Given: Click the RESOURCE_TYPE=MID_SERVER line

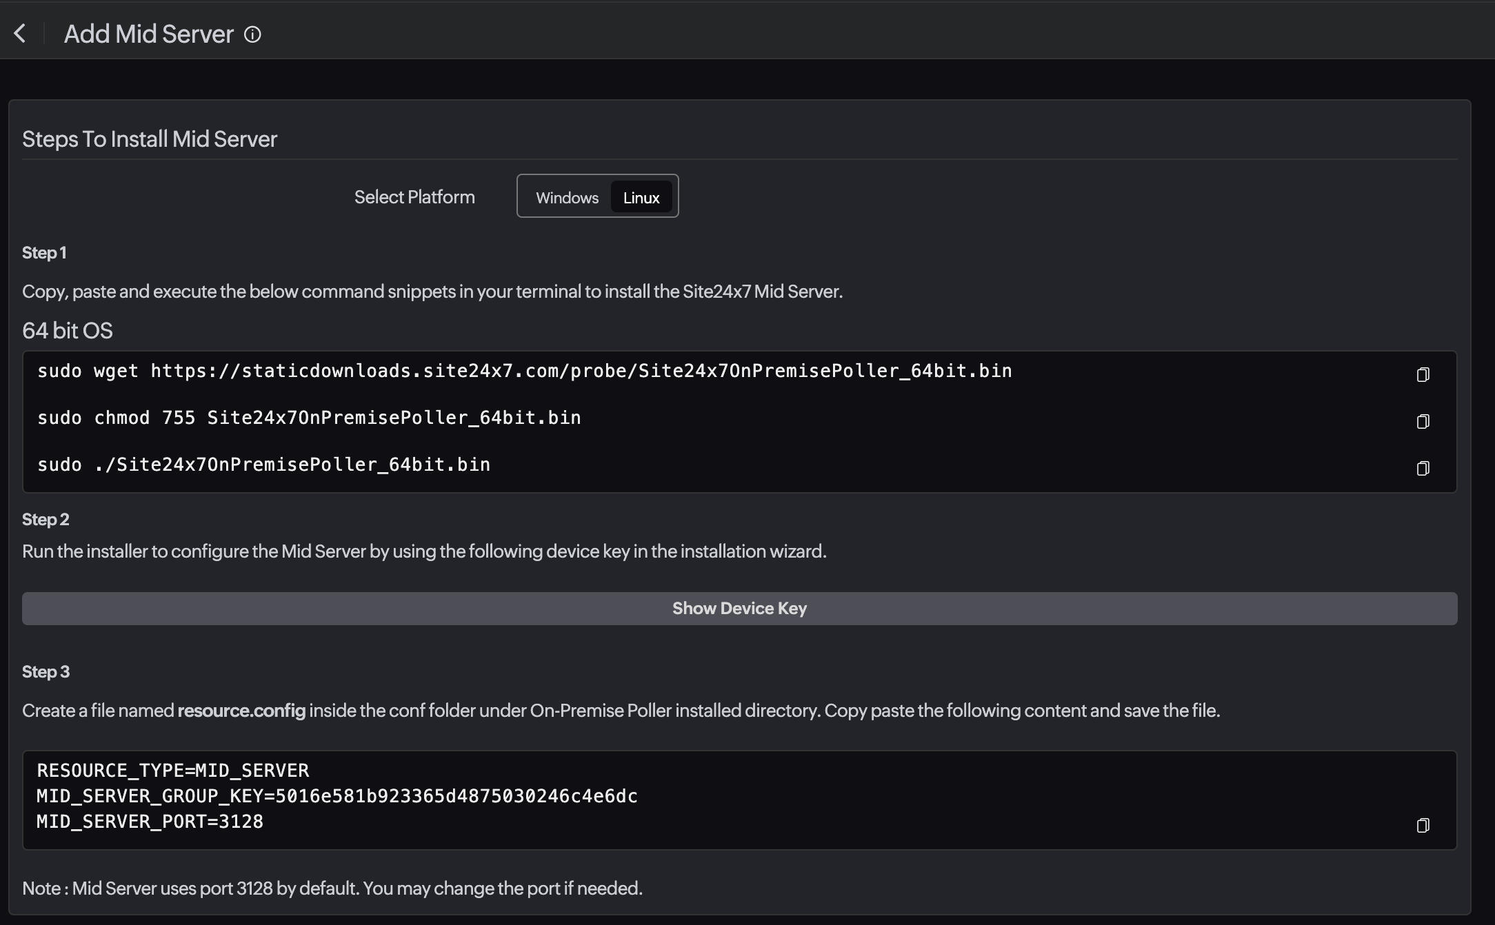Looking at the screenshot, I should [172, 771].
